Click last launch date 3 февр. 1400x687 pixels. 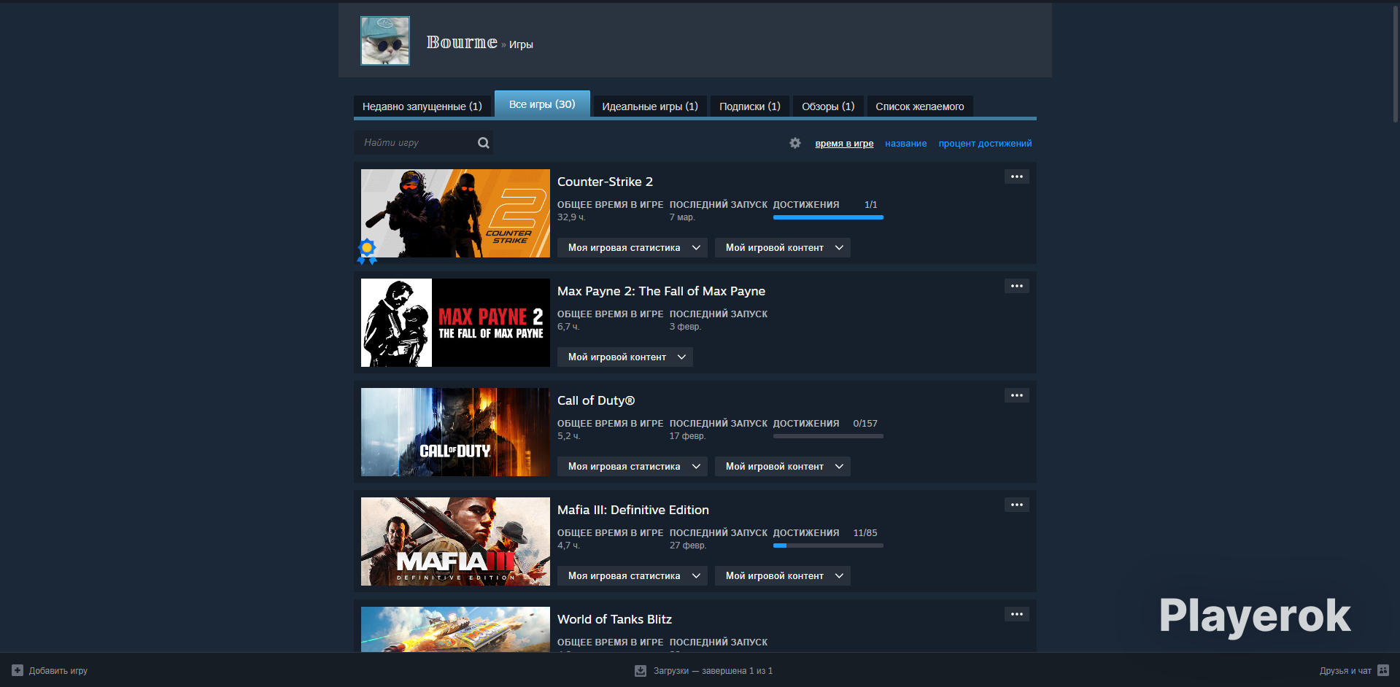686,327
